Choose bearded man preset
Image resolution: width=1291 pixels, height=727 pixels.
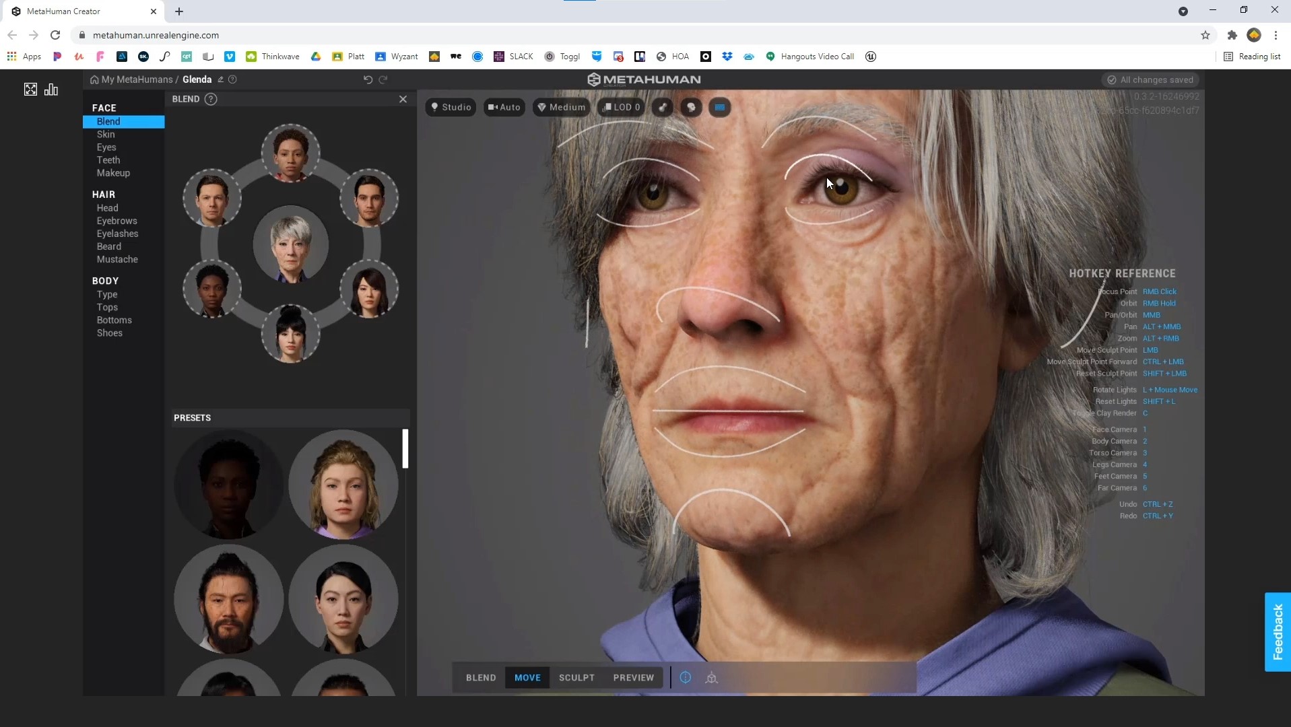pos(228,598)
